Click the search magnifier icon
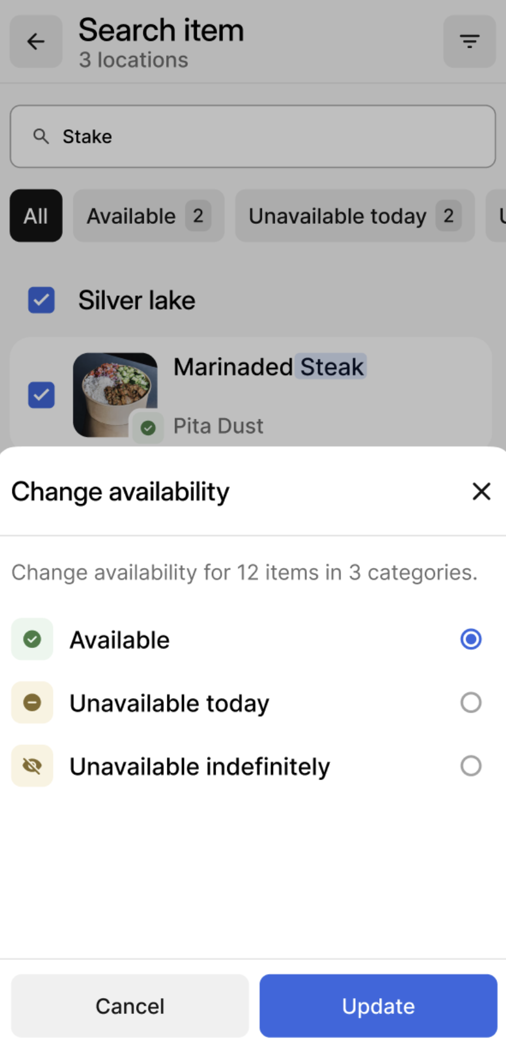This screenshot has height=1048, width=506. (x=41, y=136)
